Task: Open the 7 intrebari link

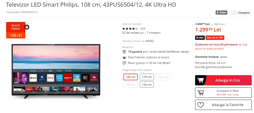Action: 154,33
